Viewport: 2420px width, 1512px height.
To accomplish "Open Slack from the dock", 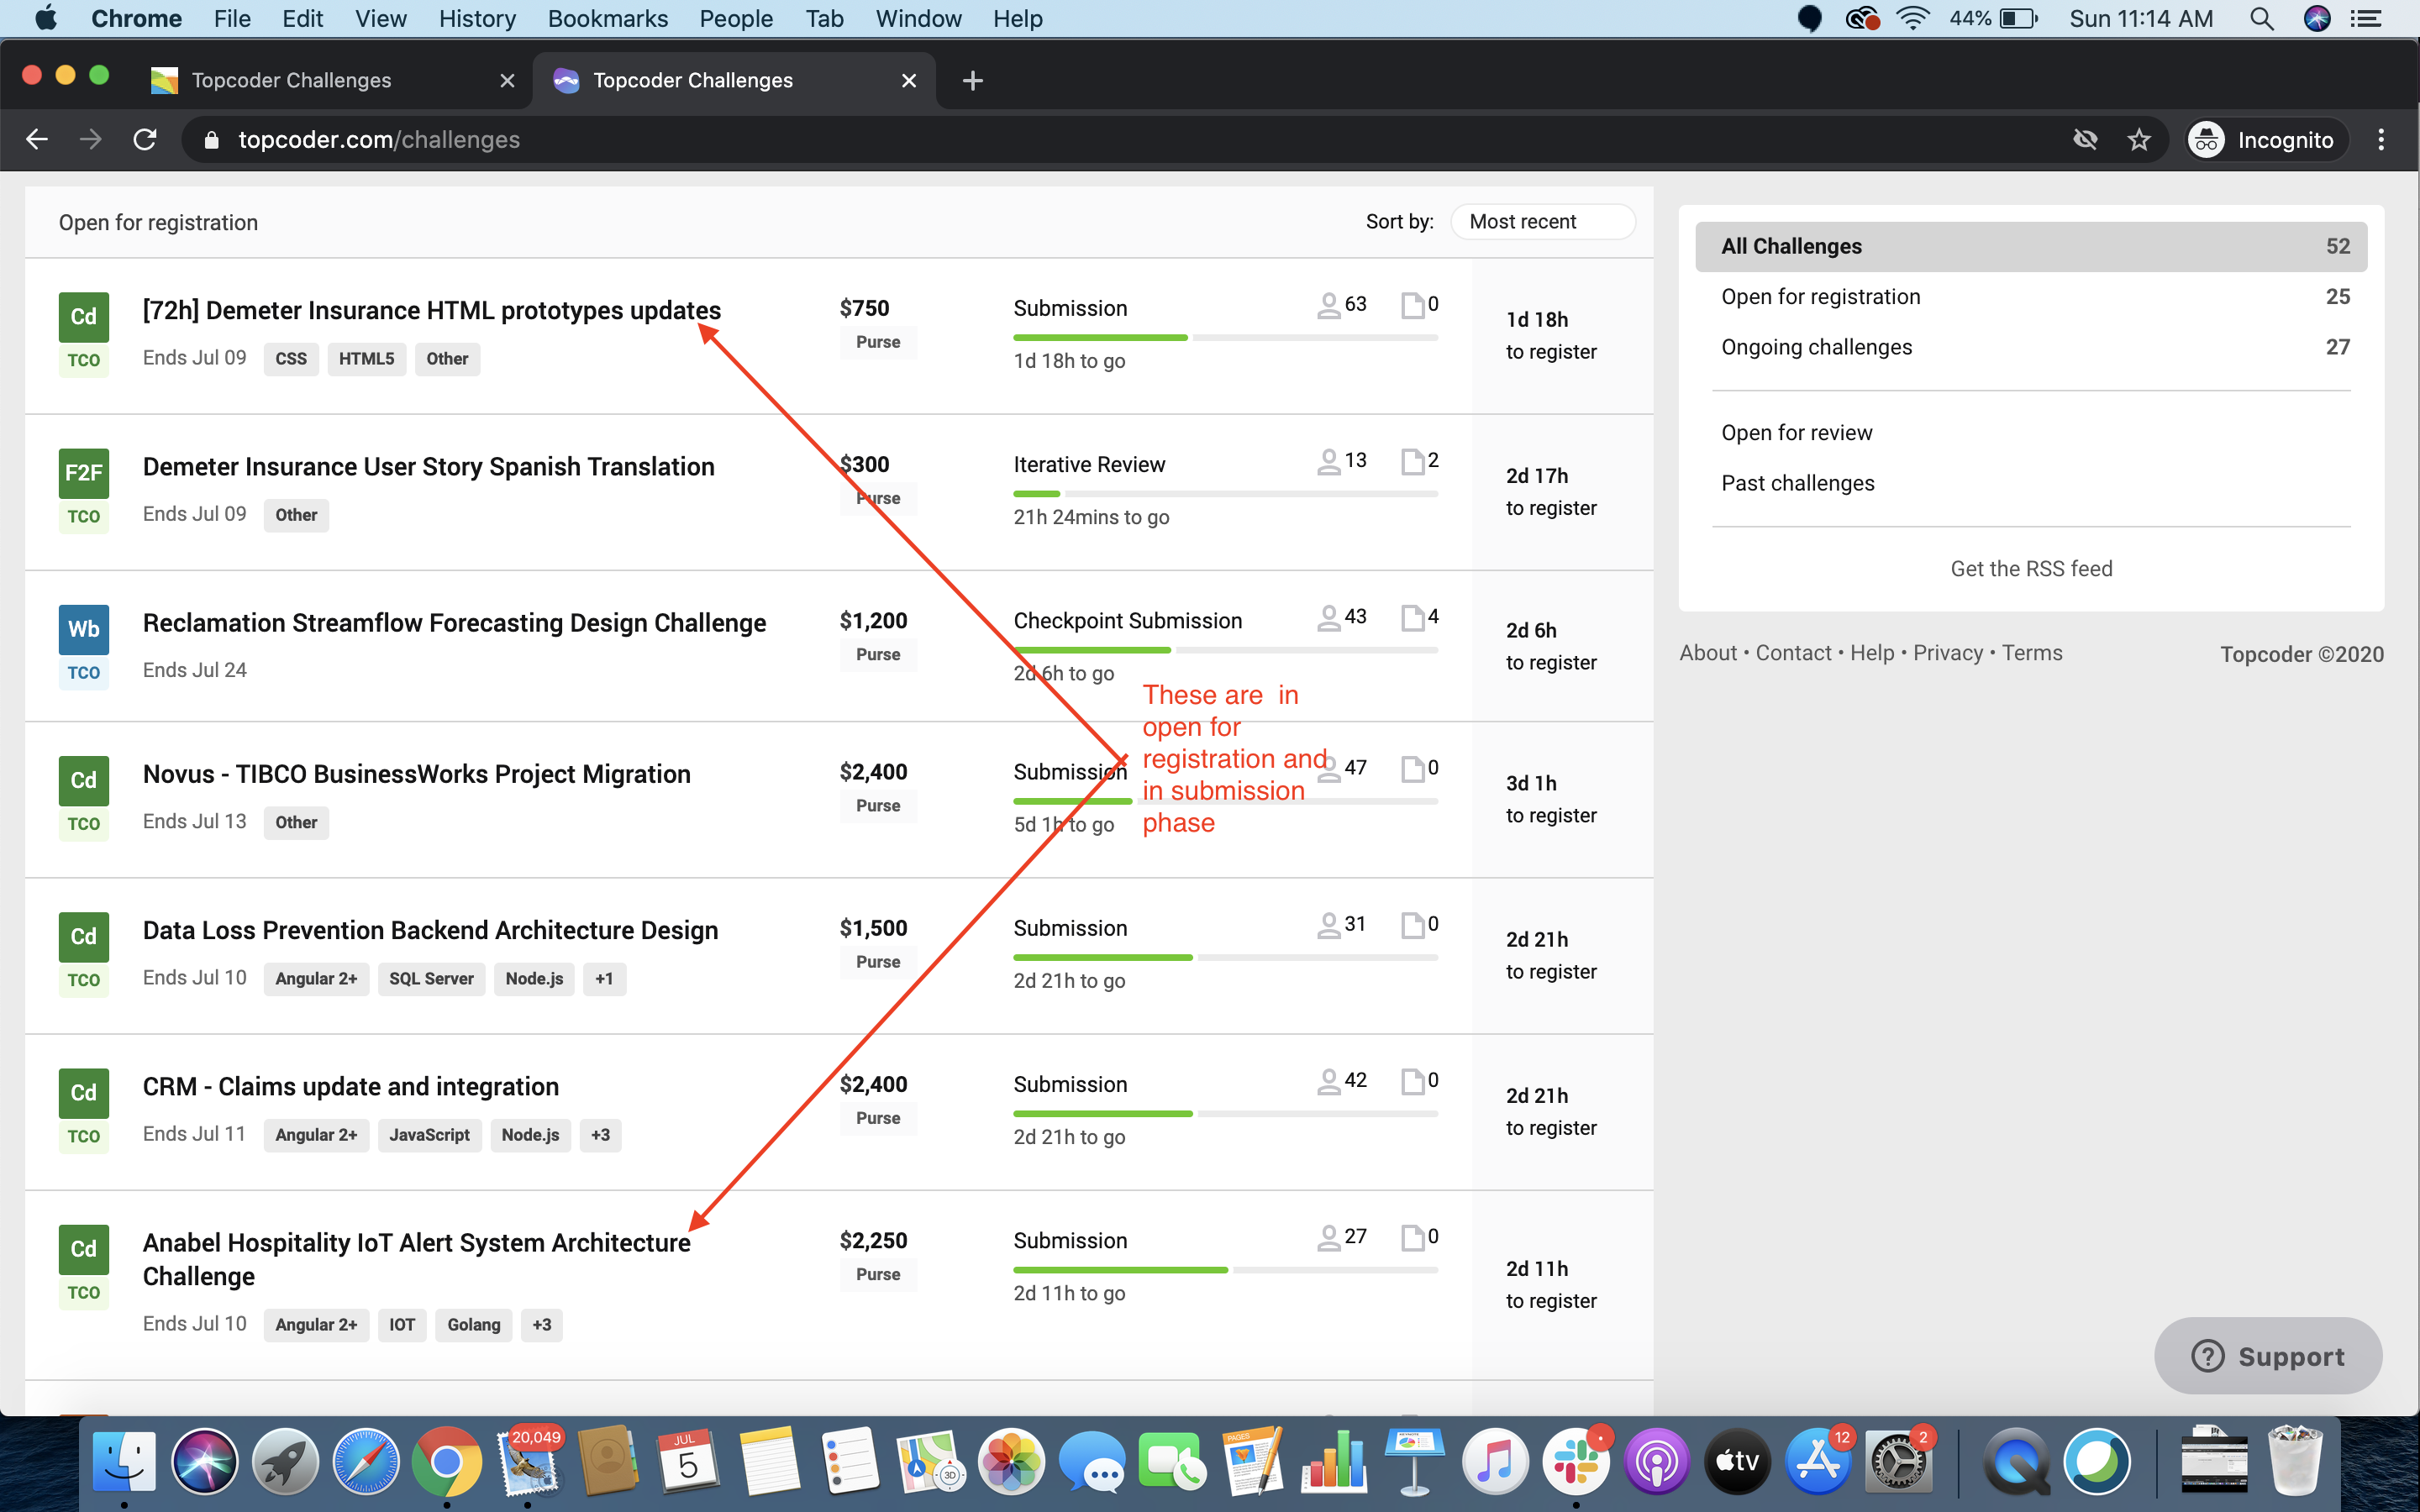I will [x=1576, y=1462].
